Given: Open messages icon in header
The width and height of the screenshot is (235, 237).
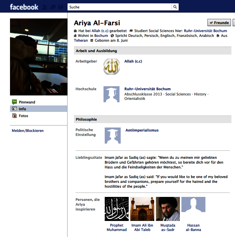Looking at the screenshot, I should tap(53, 7).
